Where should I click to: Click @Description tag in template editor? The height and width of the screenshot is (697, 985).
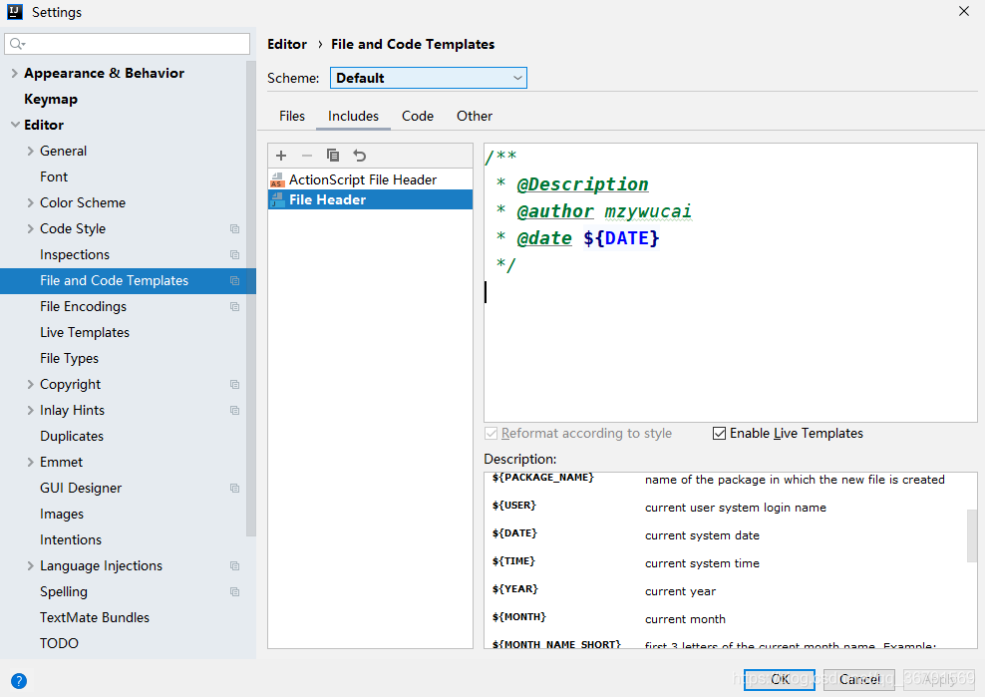(582, 184)
